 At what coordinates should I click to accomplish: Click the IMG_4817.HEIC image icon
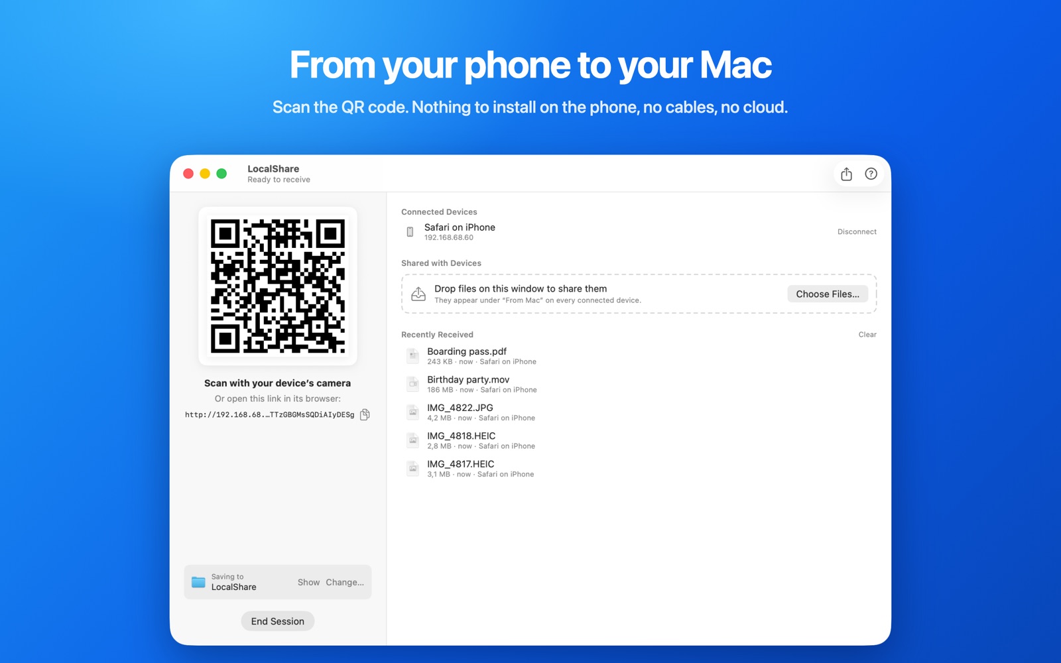pos(412,469)
